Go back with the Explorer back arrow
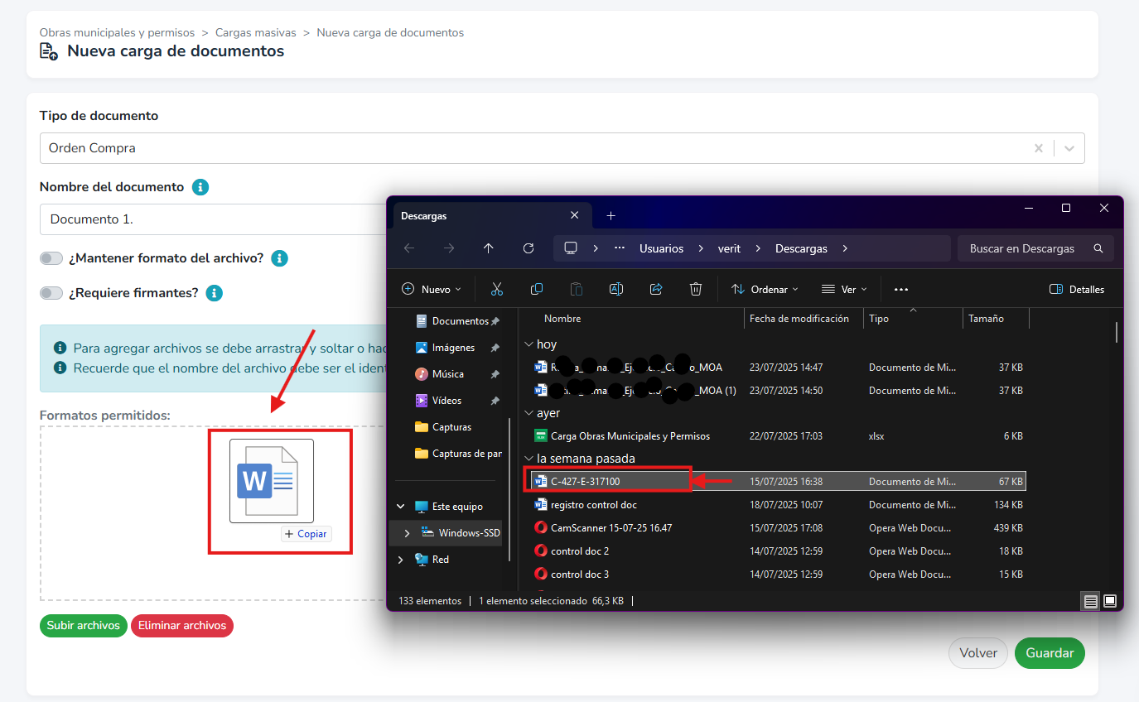 409,248
